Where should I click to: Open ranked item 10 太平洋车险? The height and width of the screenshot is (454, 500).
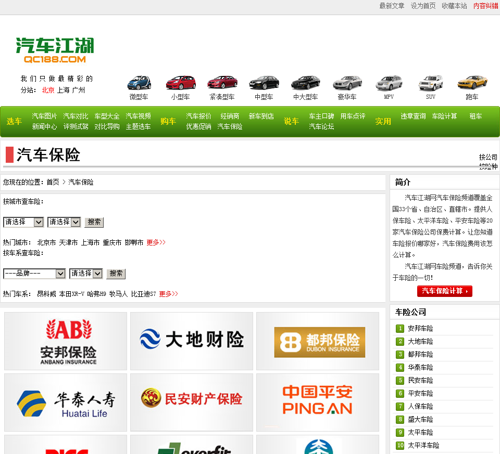pos(423,445)
